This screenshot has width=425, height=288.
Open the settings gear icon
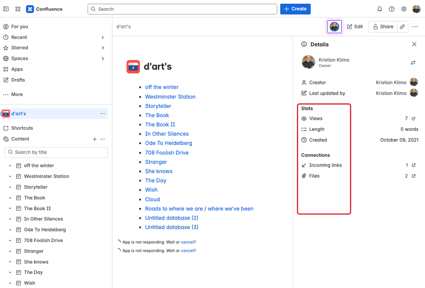pos(404,9)
